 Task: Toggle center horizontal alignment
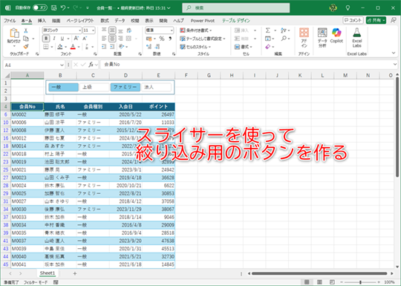[112, 39]
